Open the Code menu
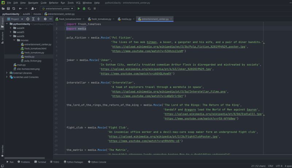 pyautogui.click(x=43, y=3)
